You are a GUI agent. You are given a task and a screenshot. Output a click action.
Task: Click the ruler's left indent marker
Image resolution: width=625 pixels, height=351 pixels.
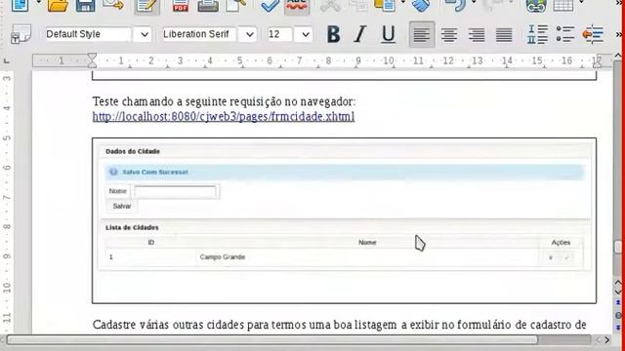pyautogui.click(x=92, y=64)
